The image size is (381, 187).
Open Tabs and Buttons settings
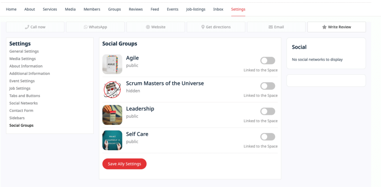[25, 96]
